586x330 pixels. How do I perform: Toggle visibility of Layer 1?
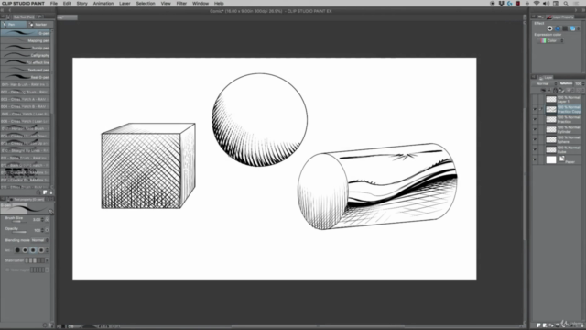tap(535, 99)
